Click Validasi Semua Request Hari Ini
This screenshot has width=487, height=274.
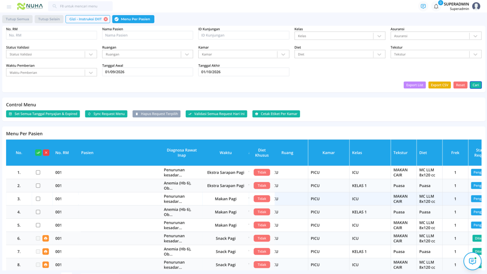216,114
